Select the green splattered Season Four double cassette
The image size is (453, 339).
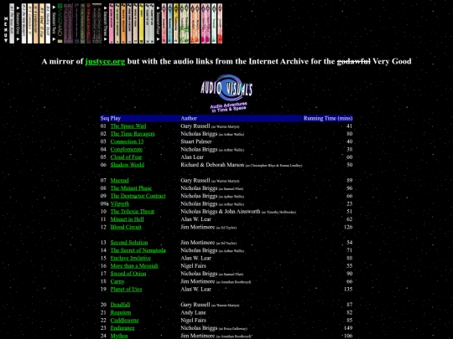(x=184, y=23)
